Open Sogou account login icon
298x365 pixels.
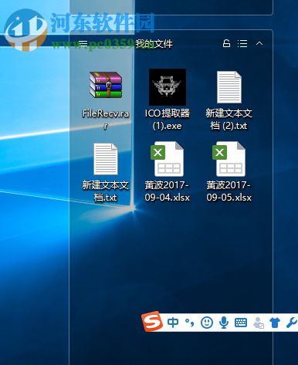pyautogui.click(x=259, y=323)
